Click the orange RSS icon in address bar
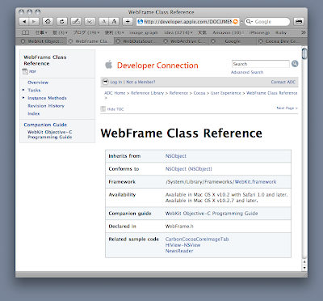 click(236, 22)
